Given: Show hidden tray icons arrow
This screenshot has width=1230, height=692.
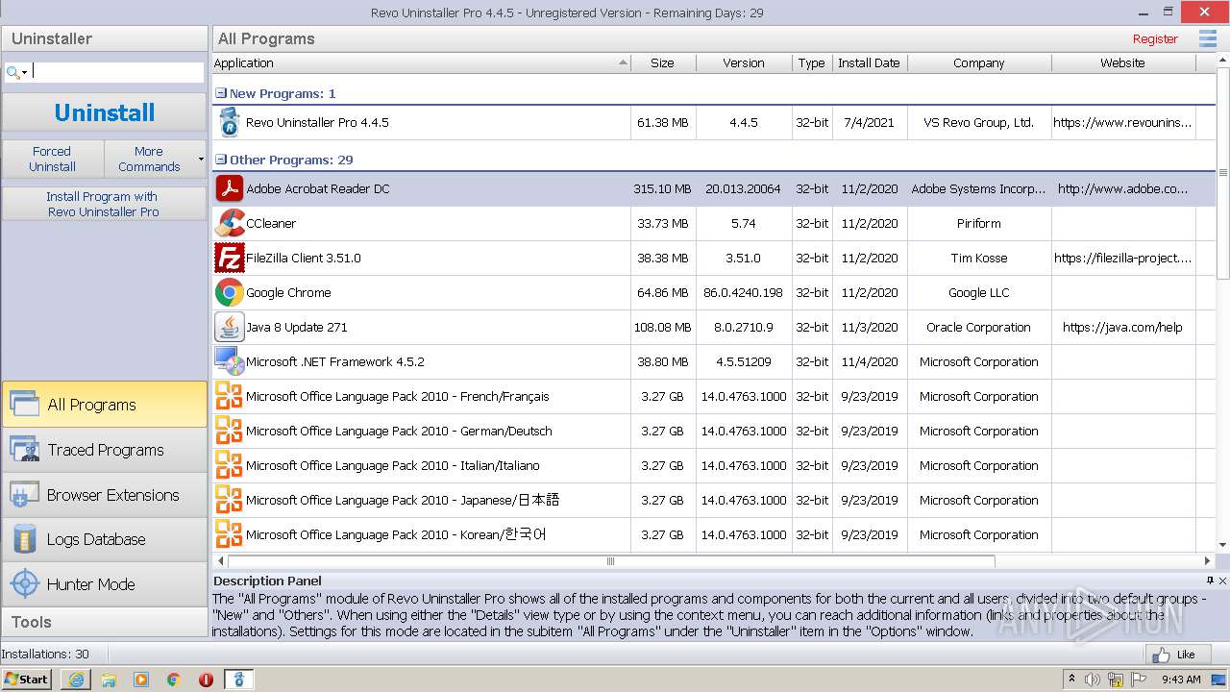Looking at the screenshot, I should click(1071, 680).
